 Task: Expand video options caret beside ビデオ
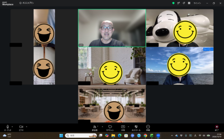click(27, 127)
